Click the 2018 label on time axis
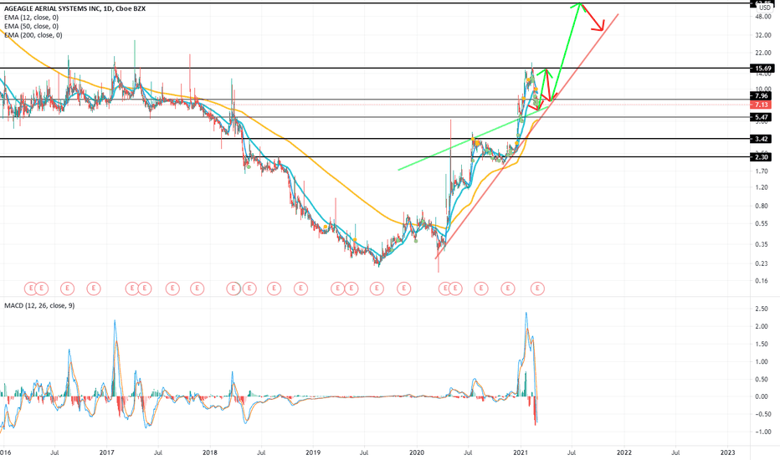780x460 pixels. [210, 452]
